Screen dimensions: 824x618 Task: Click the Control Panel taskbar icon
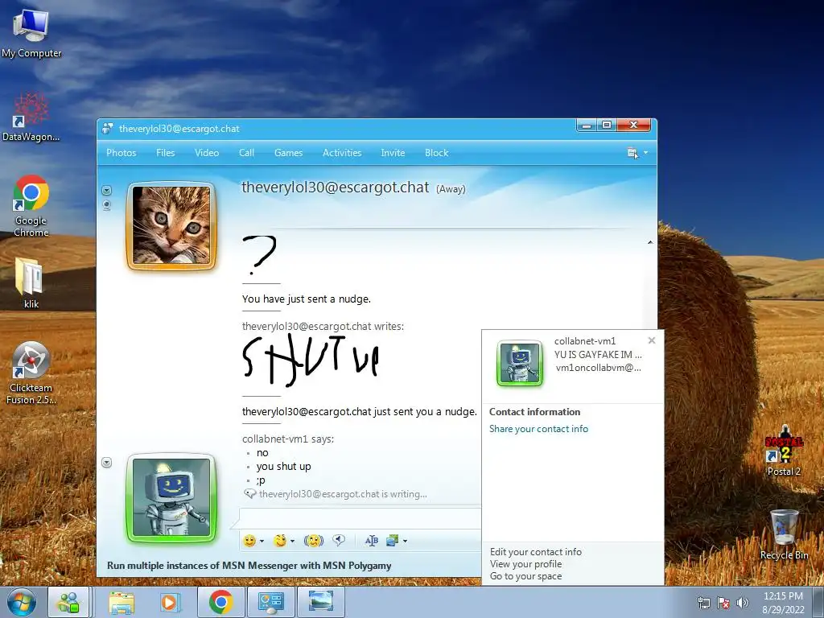click(271, 602)
